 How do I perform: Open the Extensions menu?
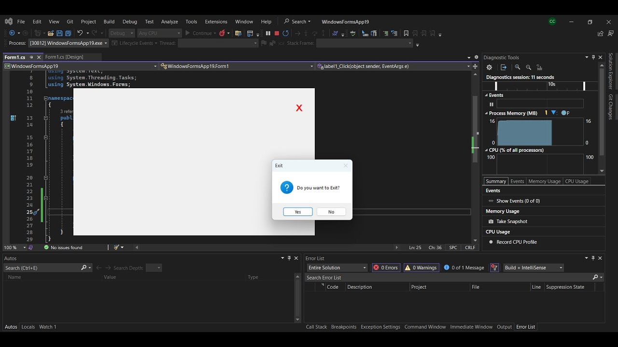pyautogui.click(x=216, y=22)
